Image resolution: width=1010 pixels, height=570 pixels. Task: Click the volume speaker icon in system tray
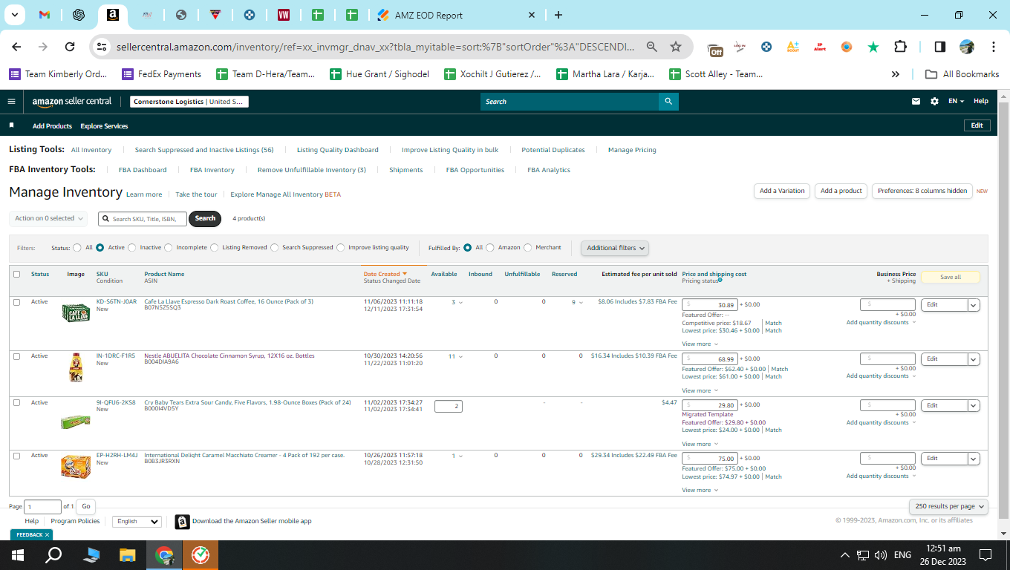(881, 554)
